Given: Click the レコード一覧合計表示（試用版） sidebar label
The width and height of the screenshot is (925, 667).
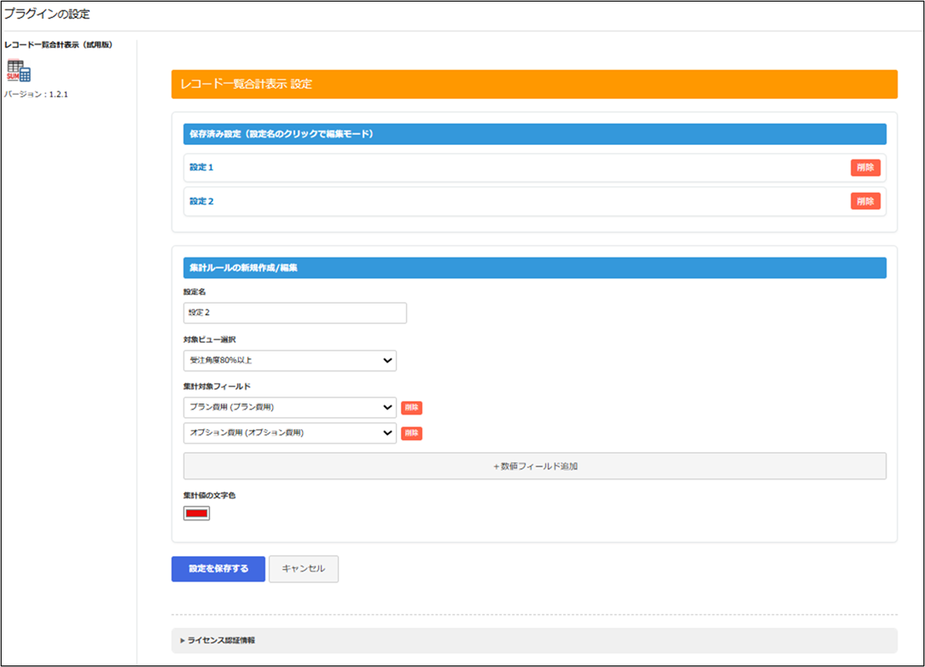Looking at the screenshot, I should (59, 44).
